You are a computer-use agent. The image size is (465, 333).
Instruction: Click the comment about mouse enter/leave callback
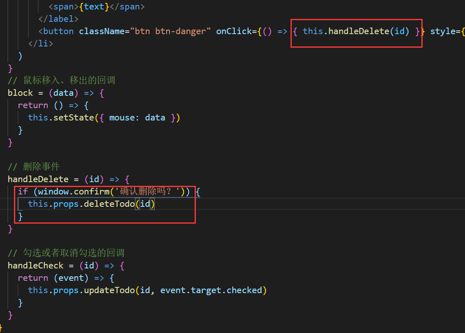click(61, 81)
